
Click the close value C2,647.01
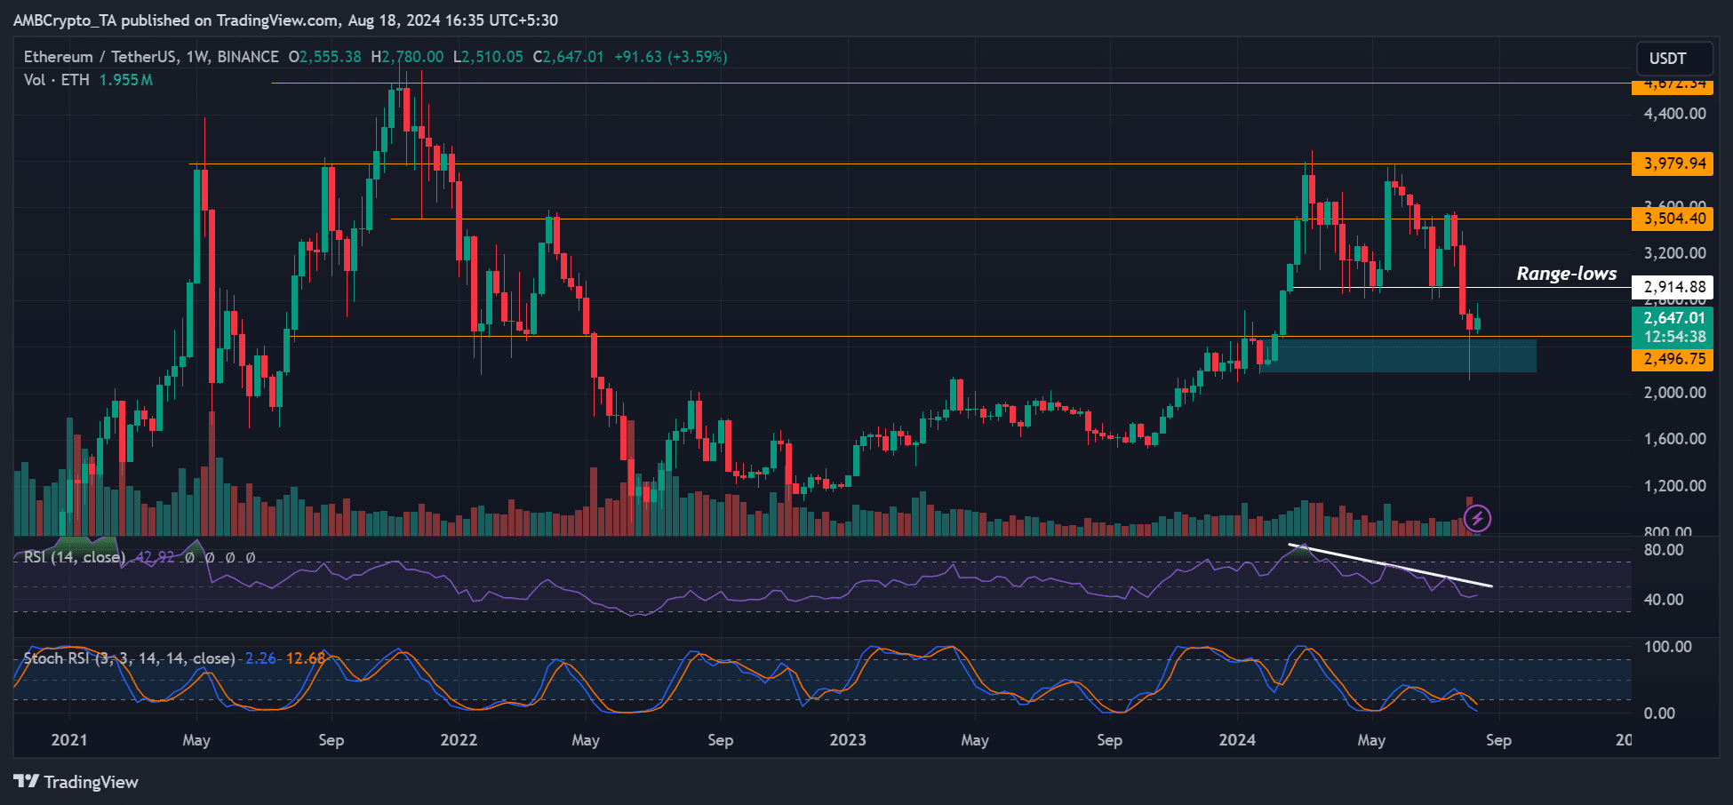pyautogui.click(x=568, y=57)
